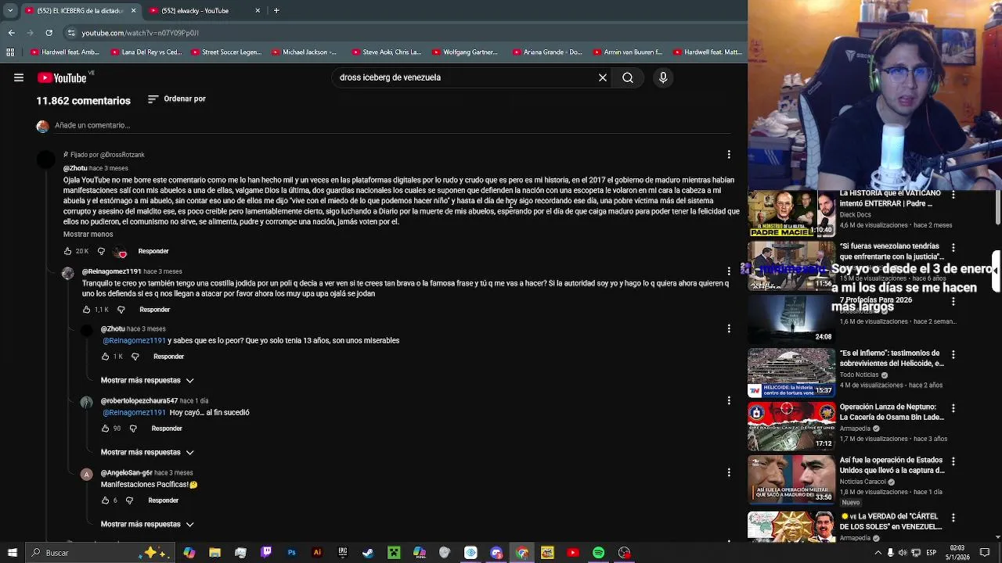Open the @DrossRotzank pinned-by channel link

pyautogui.click(x=122, y=155)
